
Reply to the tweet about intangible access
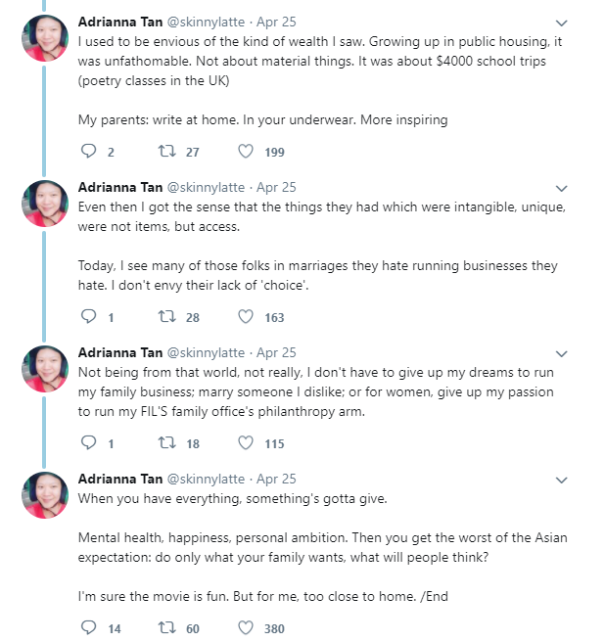89,317
